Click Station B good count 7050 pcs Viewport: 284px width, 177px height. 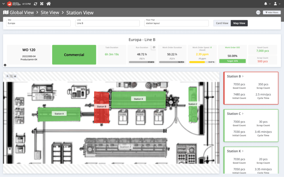(239, 84)
